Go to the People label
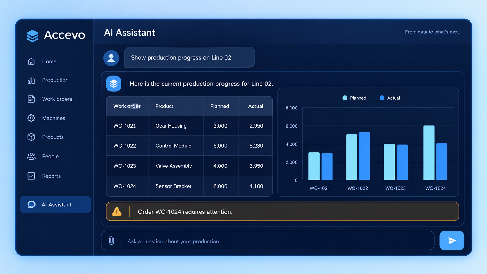This screenshot has height=274, width=487. click(50, 156)
